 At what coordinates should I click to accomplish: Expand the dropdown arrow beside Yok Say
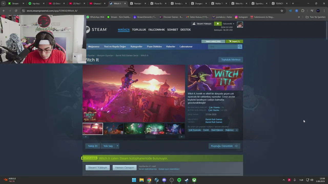point(117,146)
